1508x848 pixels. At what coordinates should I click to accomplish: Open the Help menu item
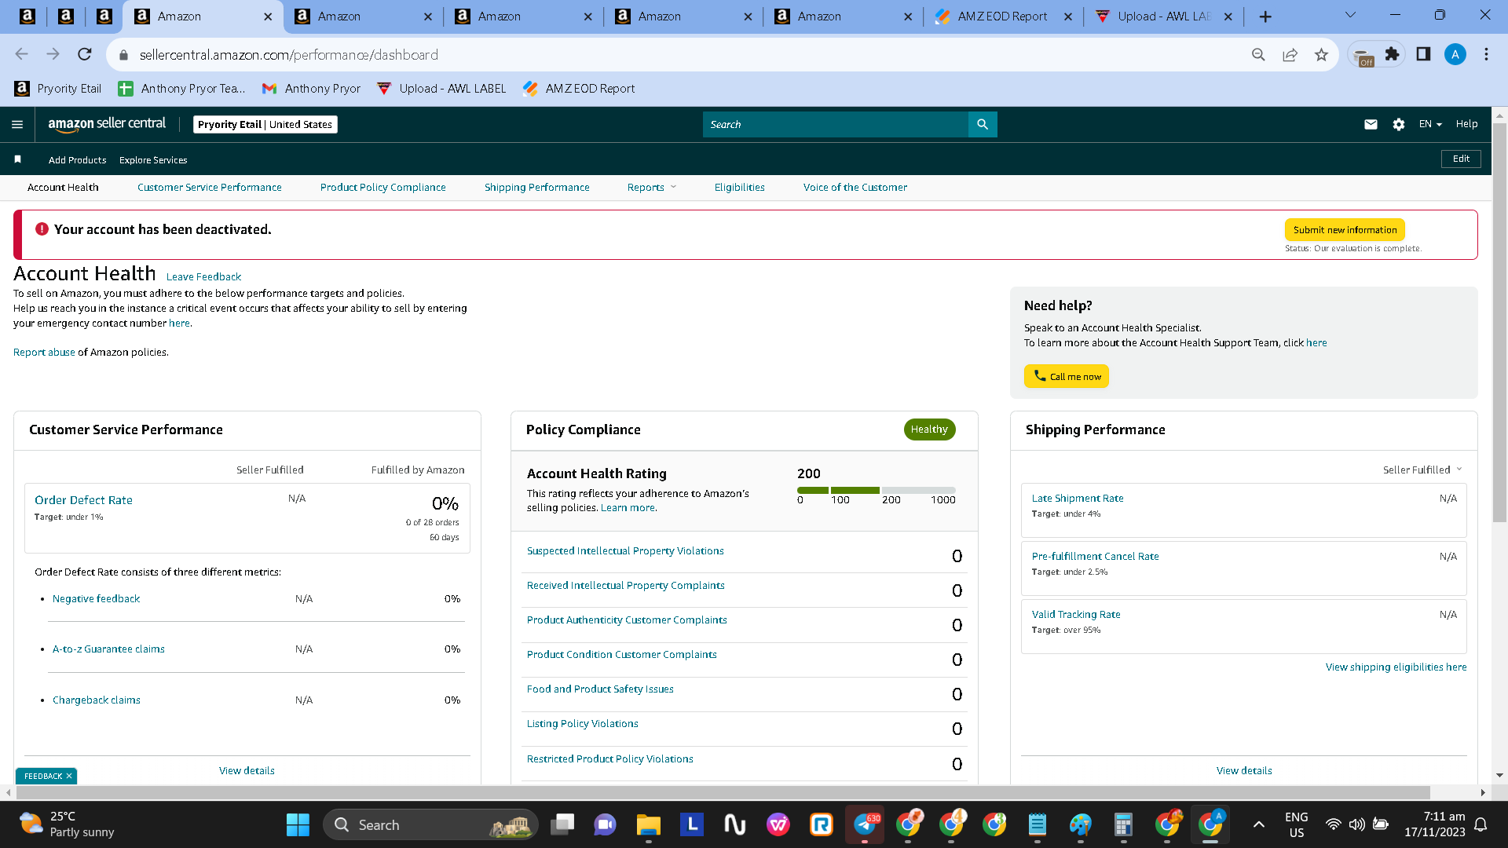coord(1466,124)
